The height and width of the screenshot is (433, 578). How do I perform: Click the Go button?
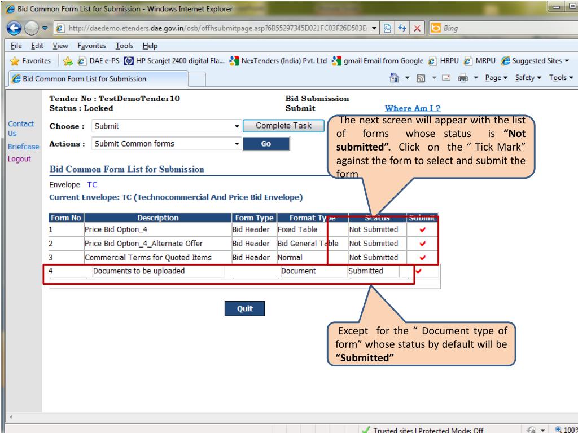point(266,144)
